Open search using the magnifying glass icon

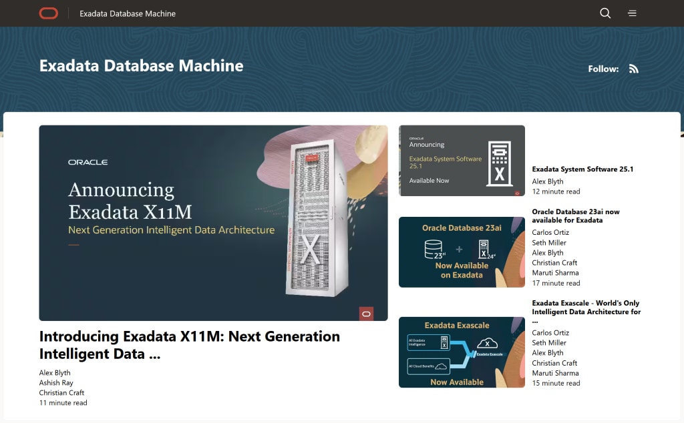tap(605, 13)
